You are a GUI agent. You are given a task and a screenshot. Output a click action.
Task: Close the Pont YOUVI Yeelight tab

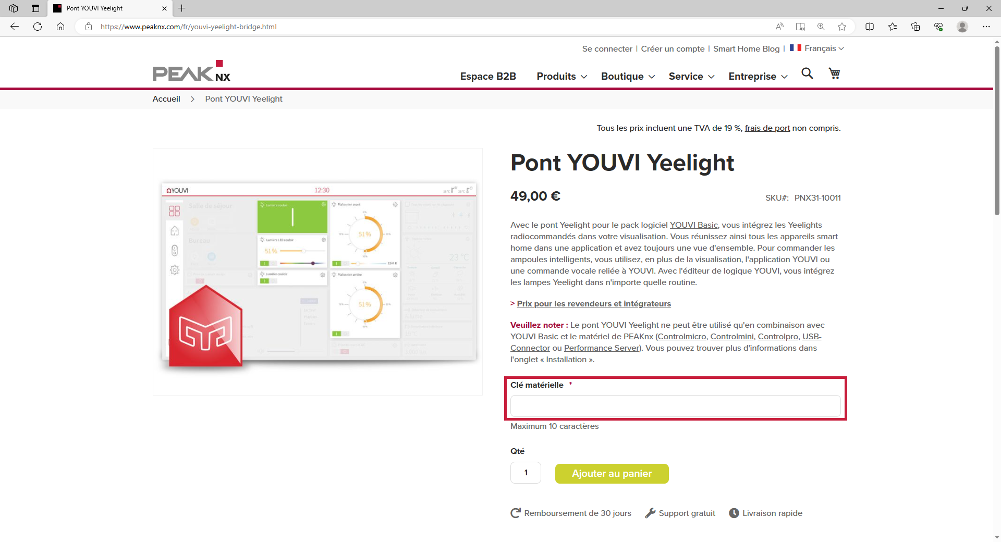click(x=164, y=8)
